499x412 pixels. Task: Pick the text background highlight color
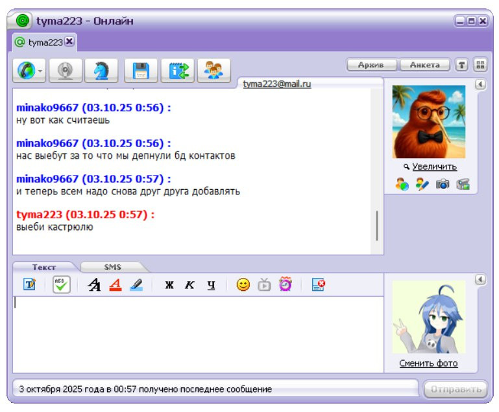point(136,284)
